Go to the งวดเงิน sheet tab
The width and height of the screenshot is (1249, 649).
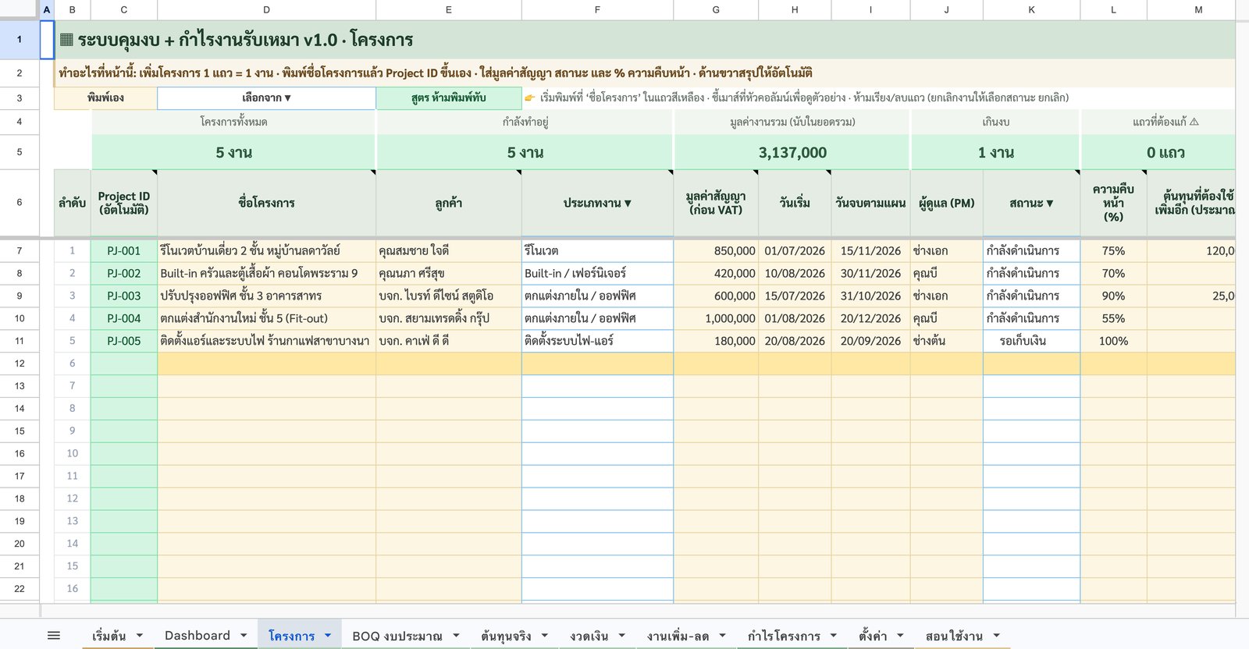(589, 636)
